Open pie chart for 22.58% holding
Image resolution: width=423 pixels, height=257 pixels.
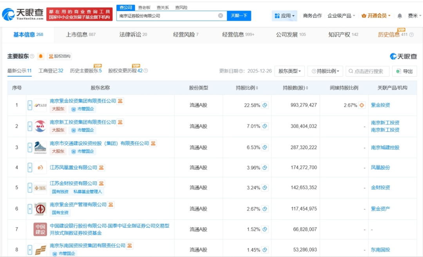[x=265, y=105]
